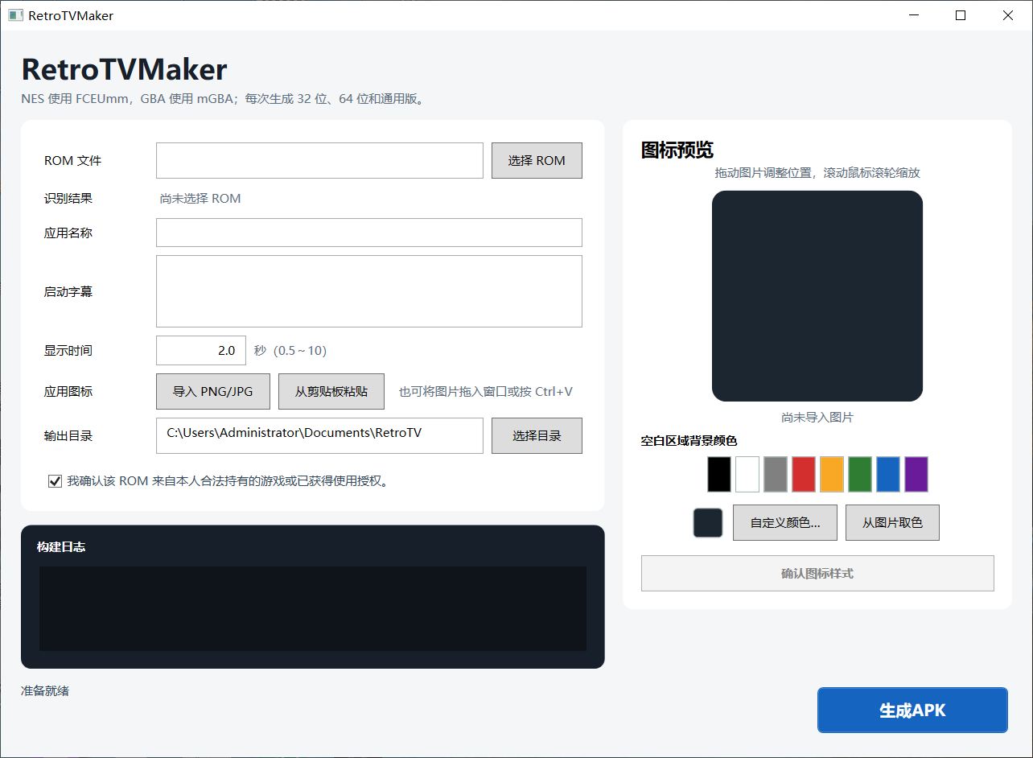Click the 从图片取色 button
The height and width of the screenshot is (758, 1033).
[892, 522]
